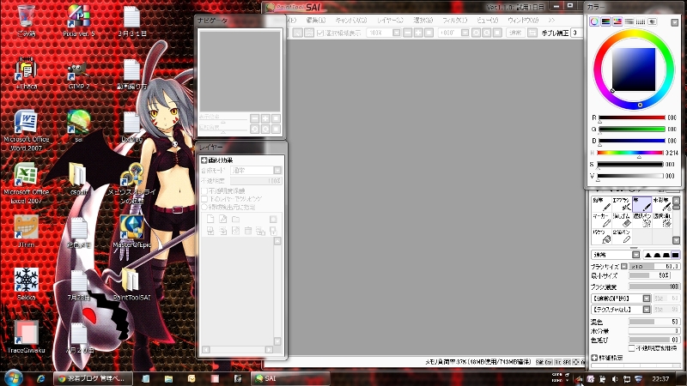This screenshot has height=386, width=687.
Task: Open the Edit (編集) menu
Action: 315,20
